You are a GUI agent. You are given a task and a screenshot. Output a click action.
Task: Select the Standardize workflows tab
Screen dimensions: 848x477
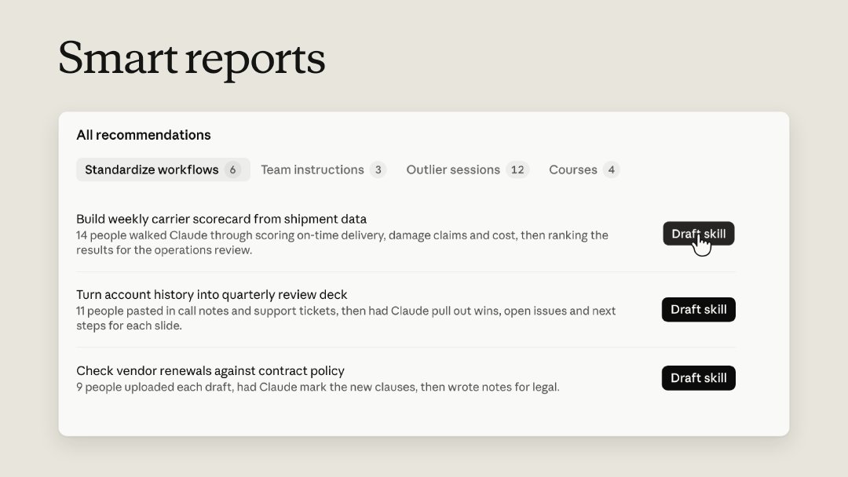pos(163,169)
